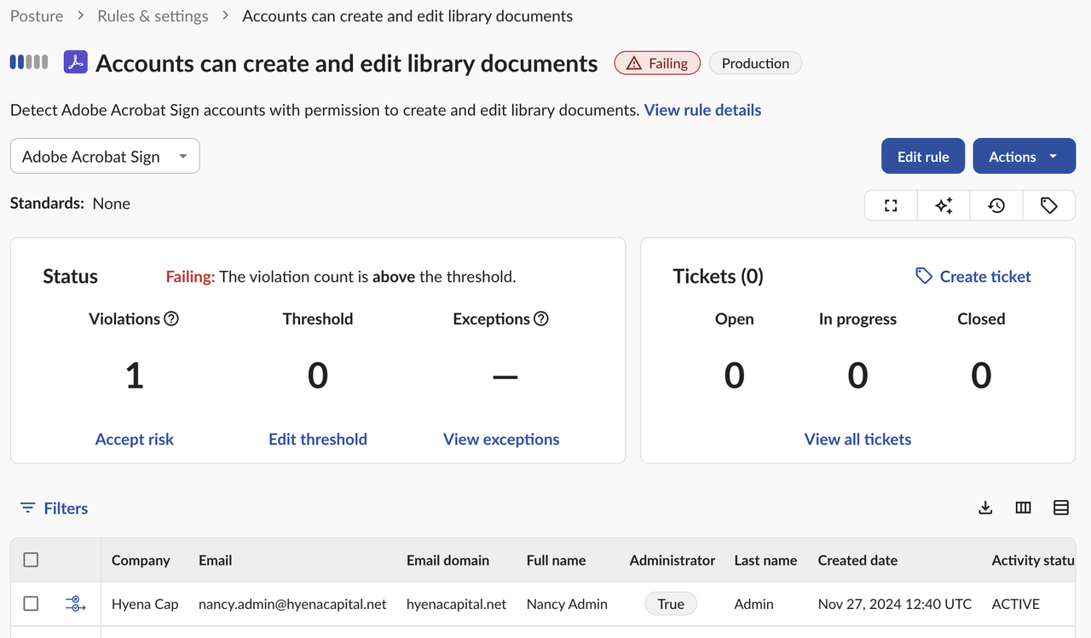Click the Violations help question icon

tap(171, 319)
